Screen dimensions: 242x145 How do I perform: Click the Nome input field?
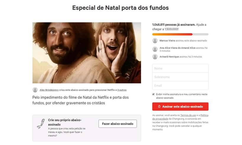coord(180,68)
